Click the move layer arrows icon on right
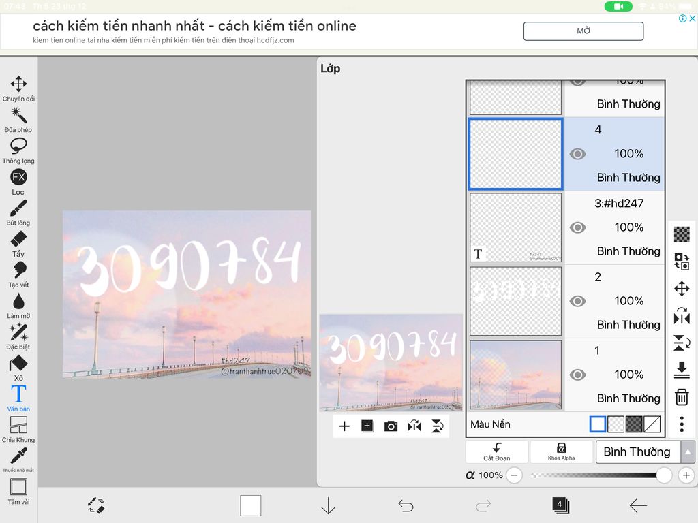The width and height of the screenshot is (698, 523). pyautogui.click(x=682, y=289)
